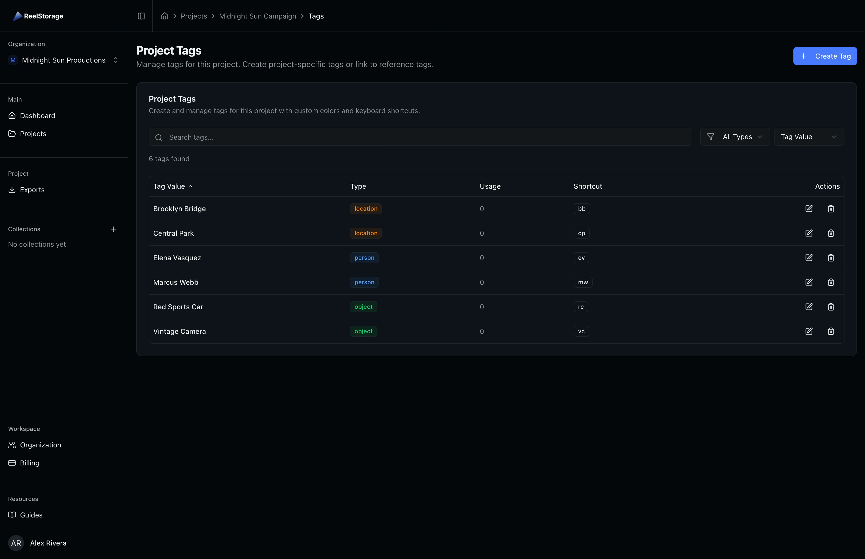Open Guides using the book icon
The image size is (865, 559).
tap(12, 515)
